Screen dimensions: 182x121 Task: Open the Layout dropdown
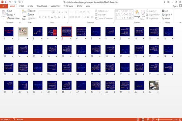click(32, 11)
